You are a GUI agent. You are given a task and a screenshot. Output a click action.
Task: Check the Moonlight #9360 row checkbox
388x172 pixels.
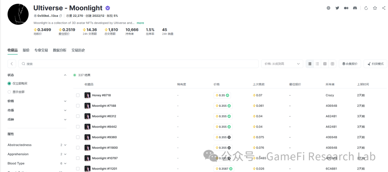[x=78, y=137]
